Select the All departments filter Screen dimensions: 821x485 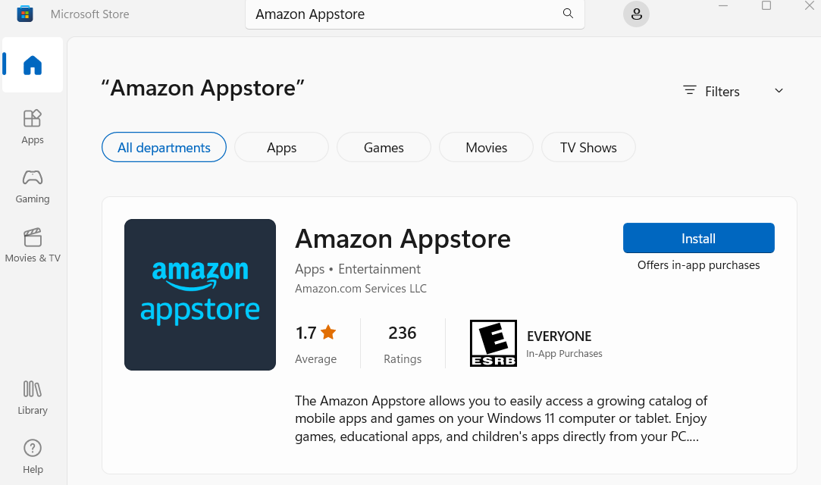164,148
